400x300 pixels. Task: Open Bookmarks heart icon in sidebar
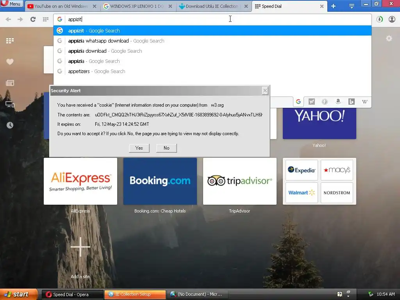(10, 62)
